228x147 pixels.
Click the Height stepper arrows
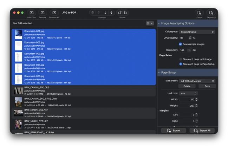click(196, 106)
